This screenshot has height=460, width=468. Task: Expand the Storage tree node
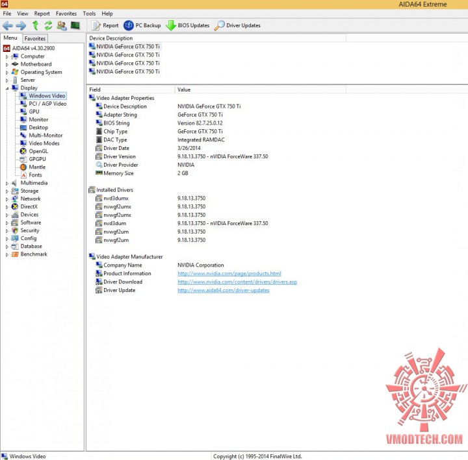coord(7,191)
